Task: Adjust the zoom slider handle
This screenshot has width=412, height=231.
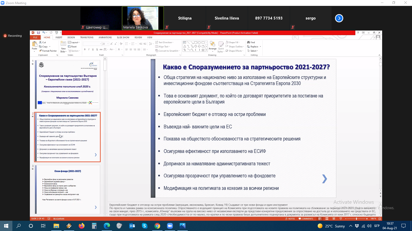Action: [x=356, y=219]
